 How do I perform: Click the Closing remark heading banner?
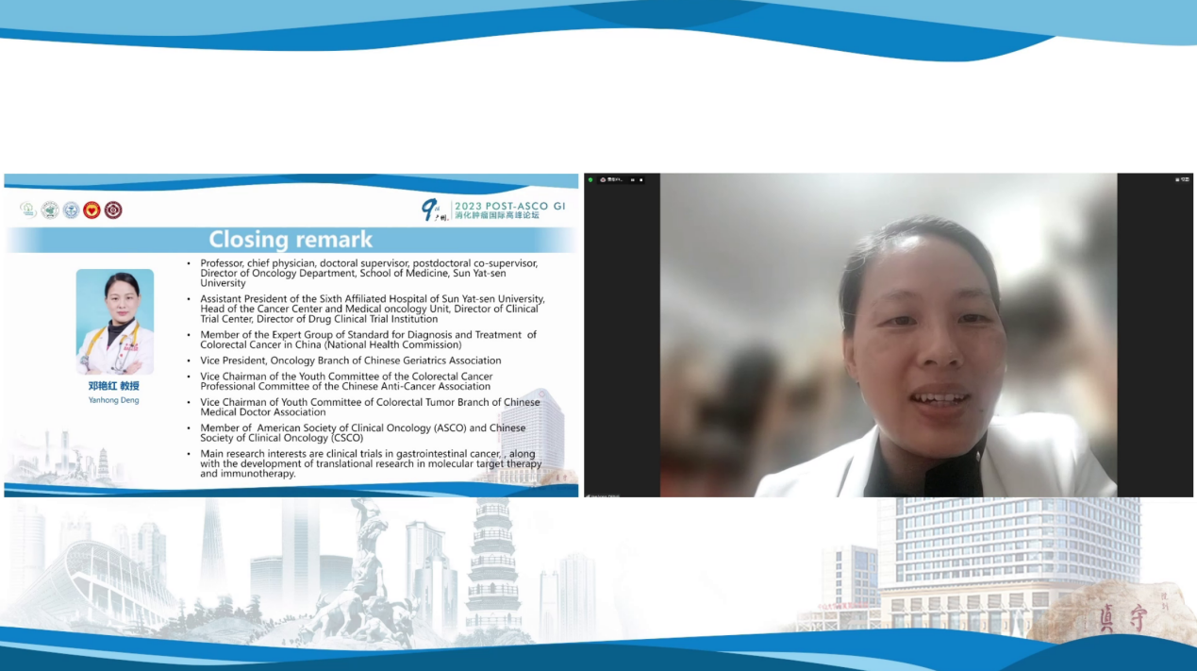291,240
